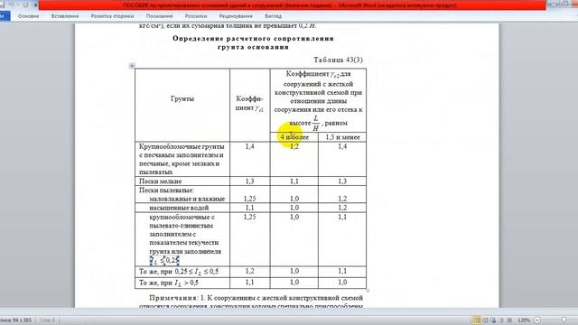Switch to Web Layout view icon
The height and width of the screenshot is (325, 578).
[x=493, y=320]
